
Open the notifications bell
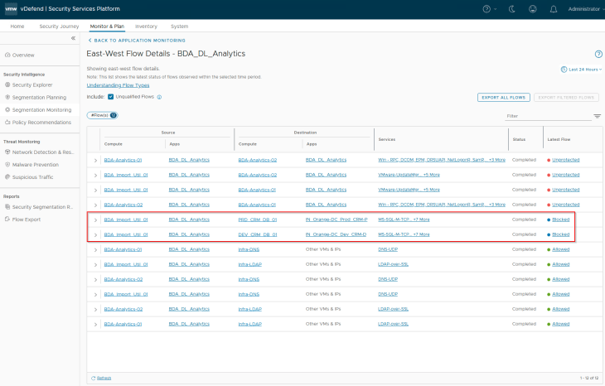(553, 8)
